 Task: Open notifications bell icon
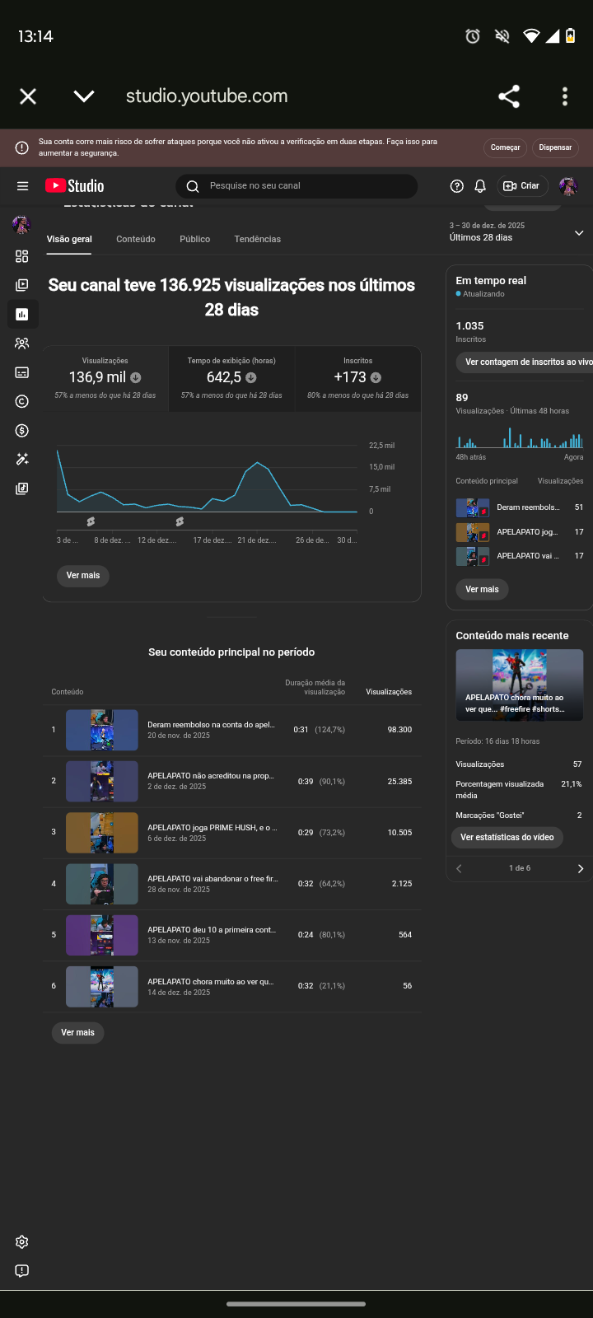(x=480, y=186)
